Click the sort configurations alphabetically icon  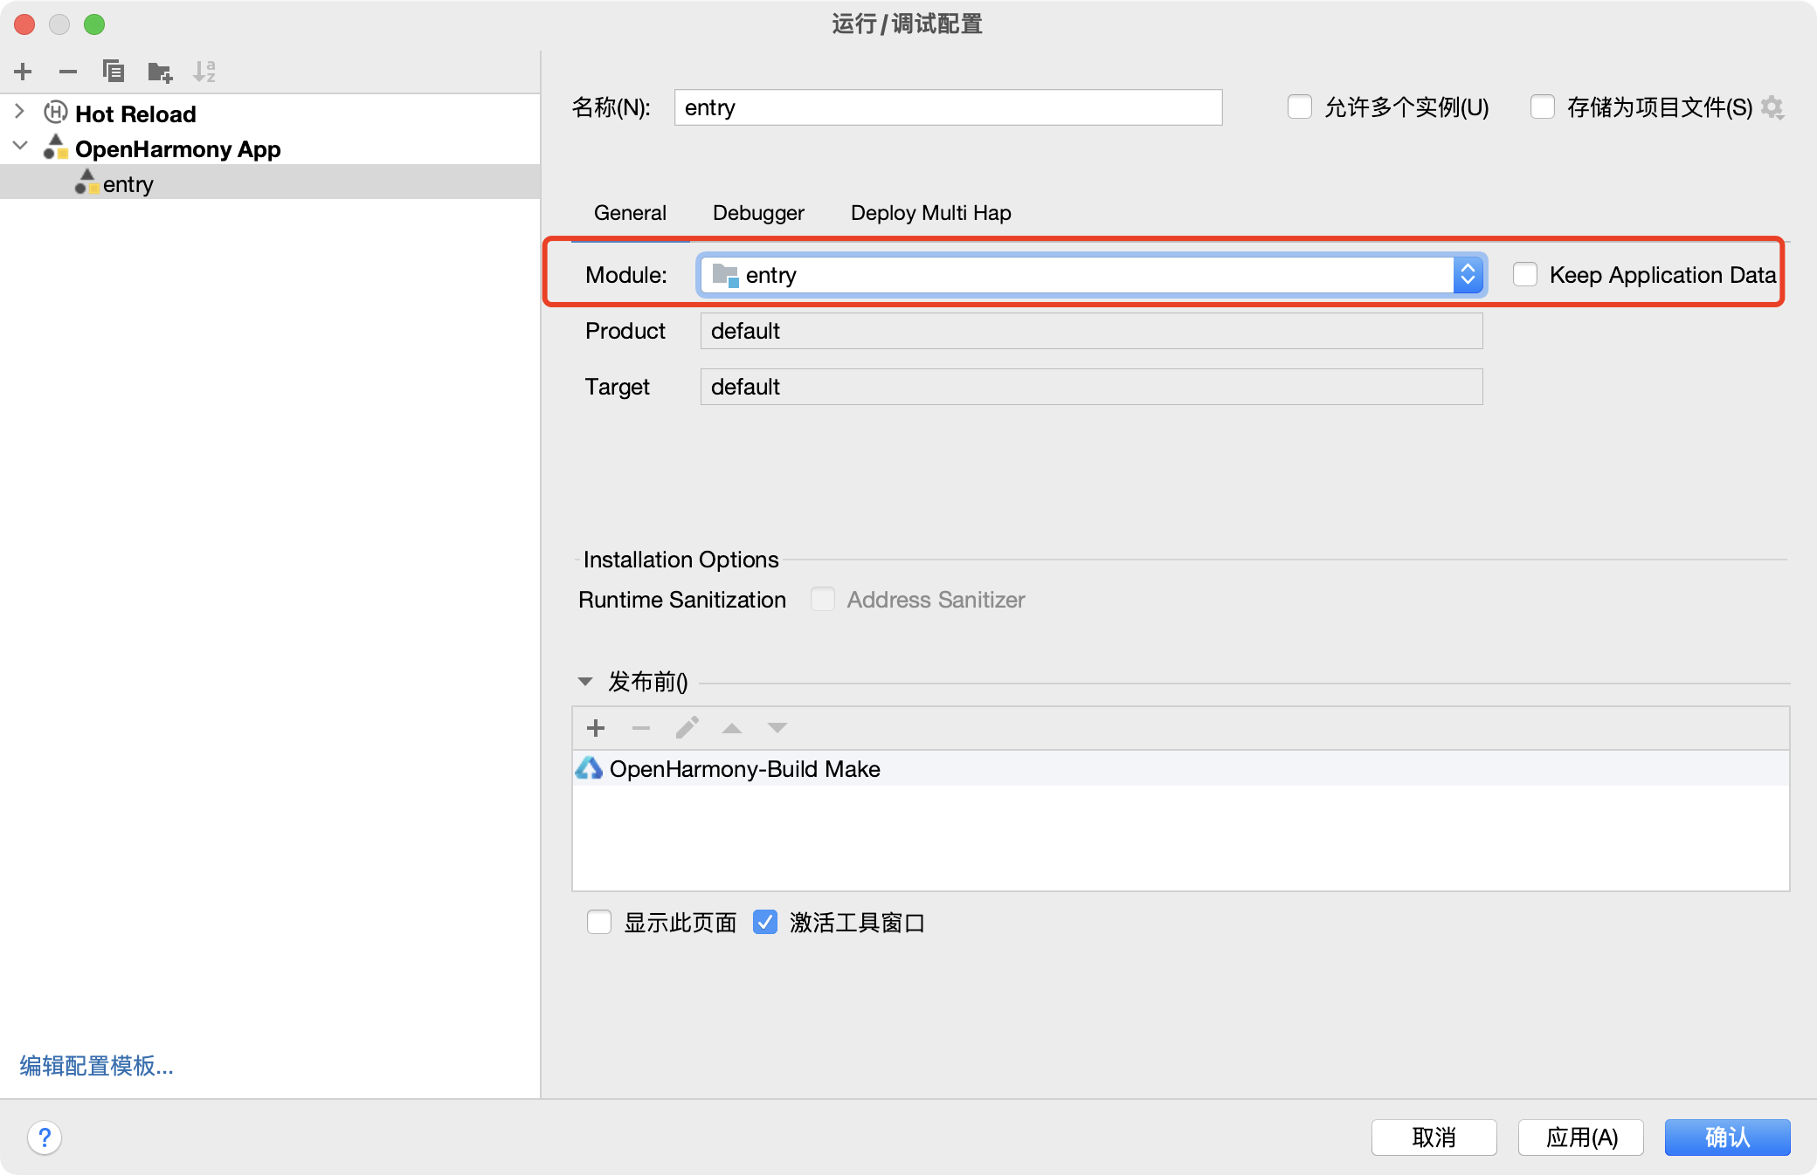point(204,72)
